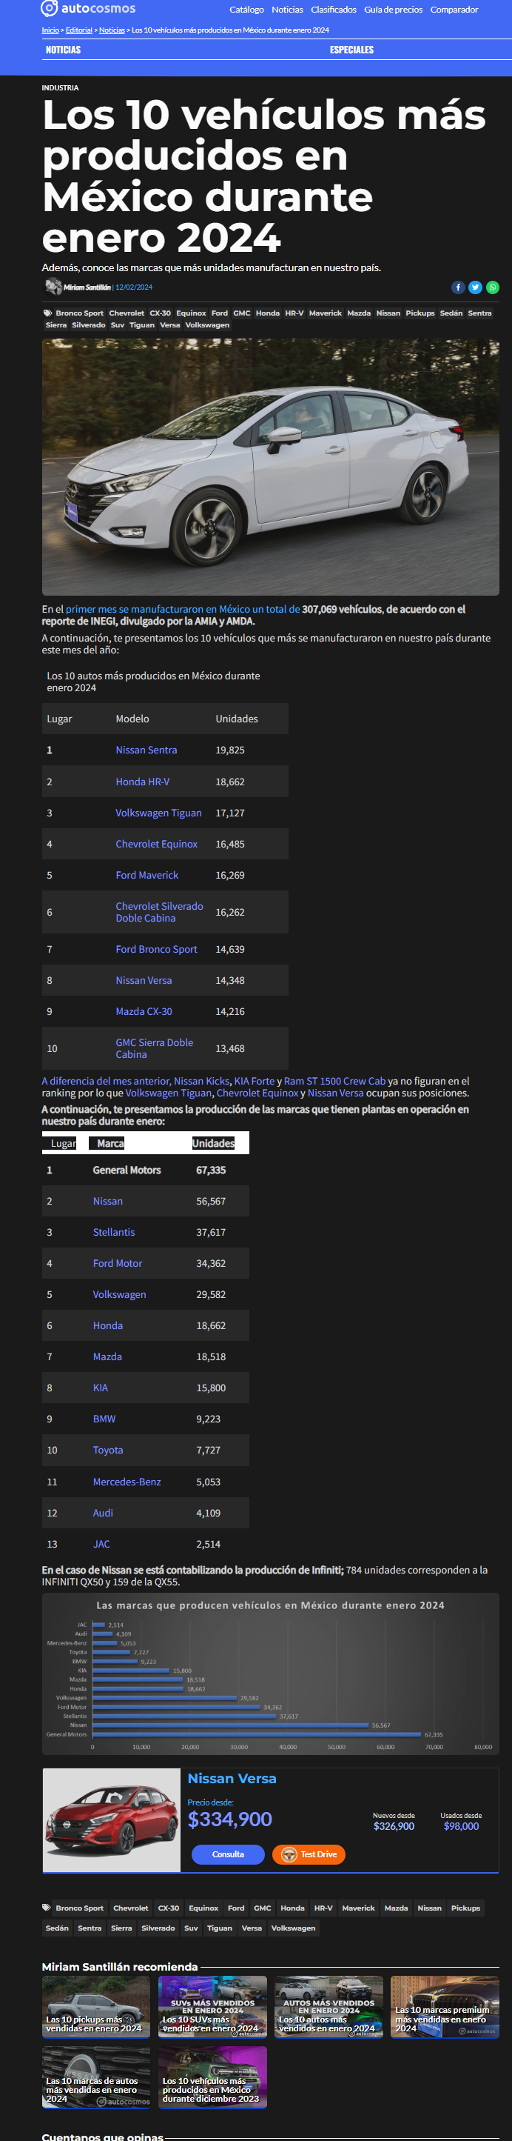Click the author avatar of Miriam Santillán
This screenshot has height=2141, width=512.
click(53, 287)
